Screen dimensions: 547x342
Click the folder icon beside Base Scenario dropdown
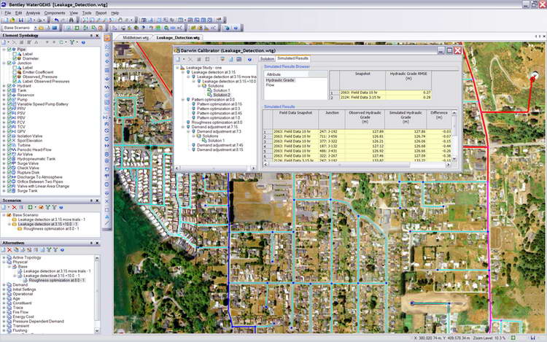coord(41,28)
